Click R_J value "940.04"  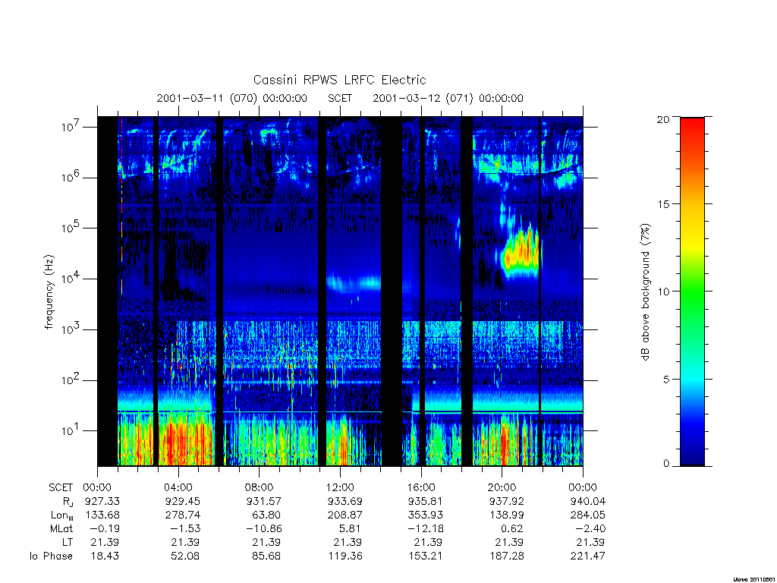tap(588, 501)
